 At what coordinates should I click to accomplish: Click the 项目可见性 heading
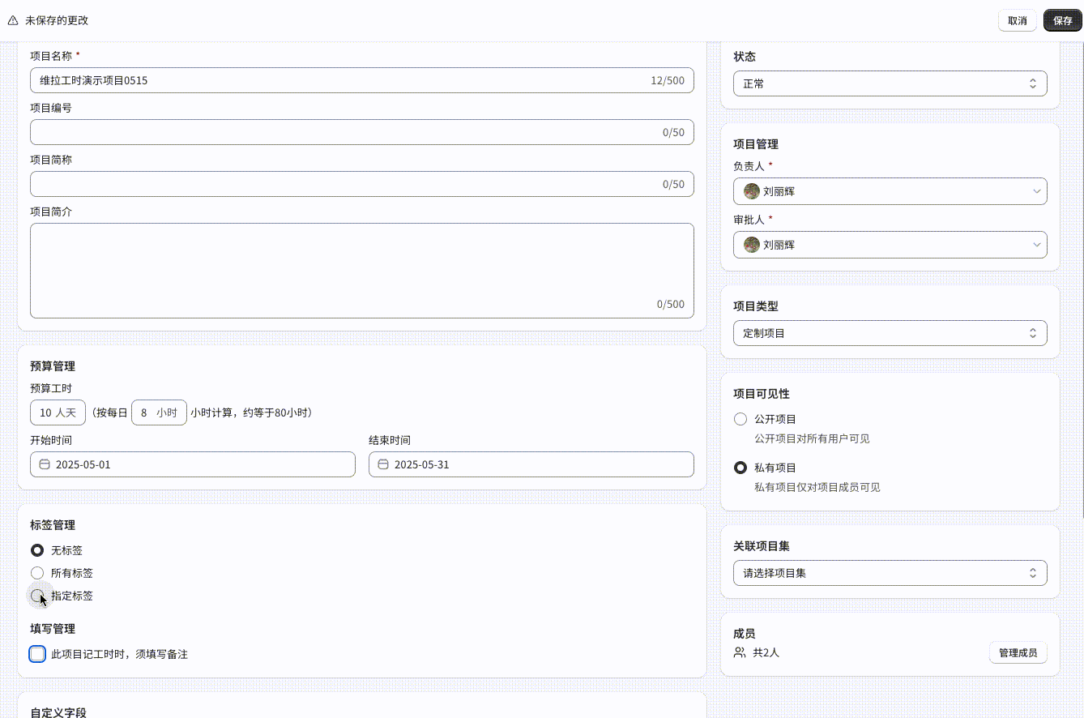[x=762, y=394]
